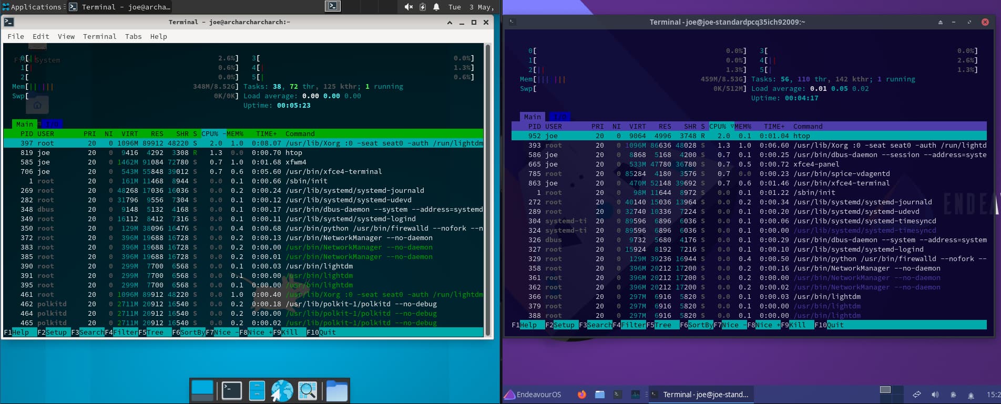The image size is (1001, 404).
Task: Click the Terminal - joe@joe-stand... taskbar button
Action: point(701,395)
